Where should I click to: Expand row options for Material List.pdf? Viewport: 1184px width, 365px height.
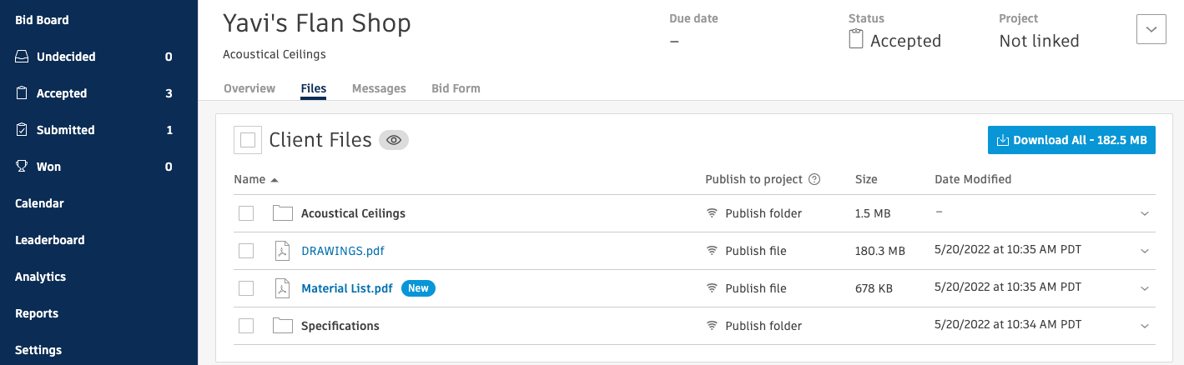click(1145, 289)
